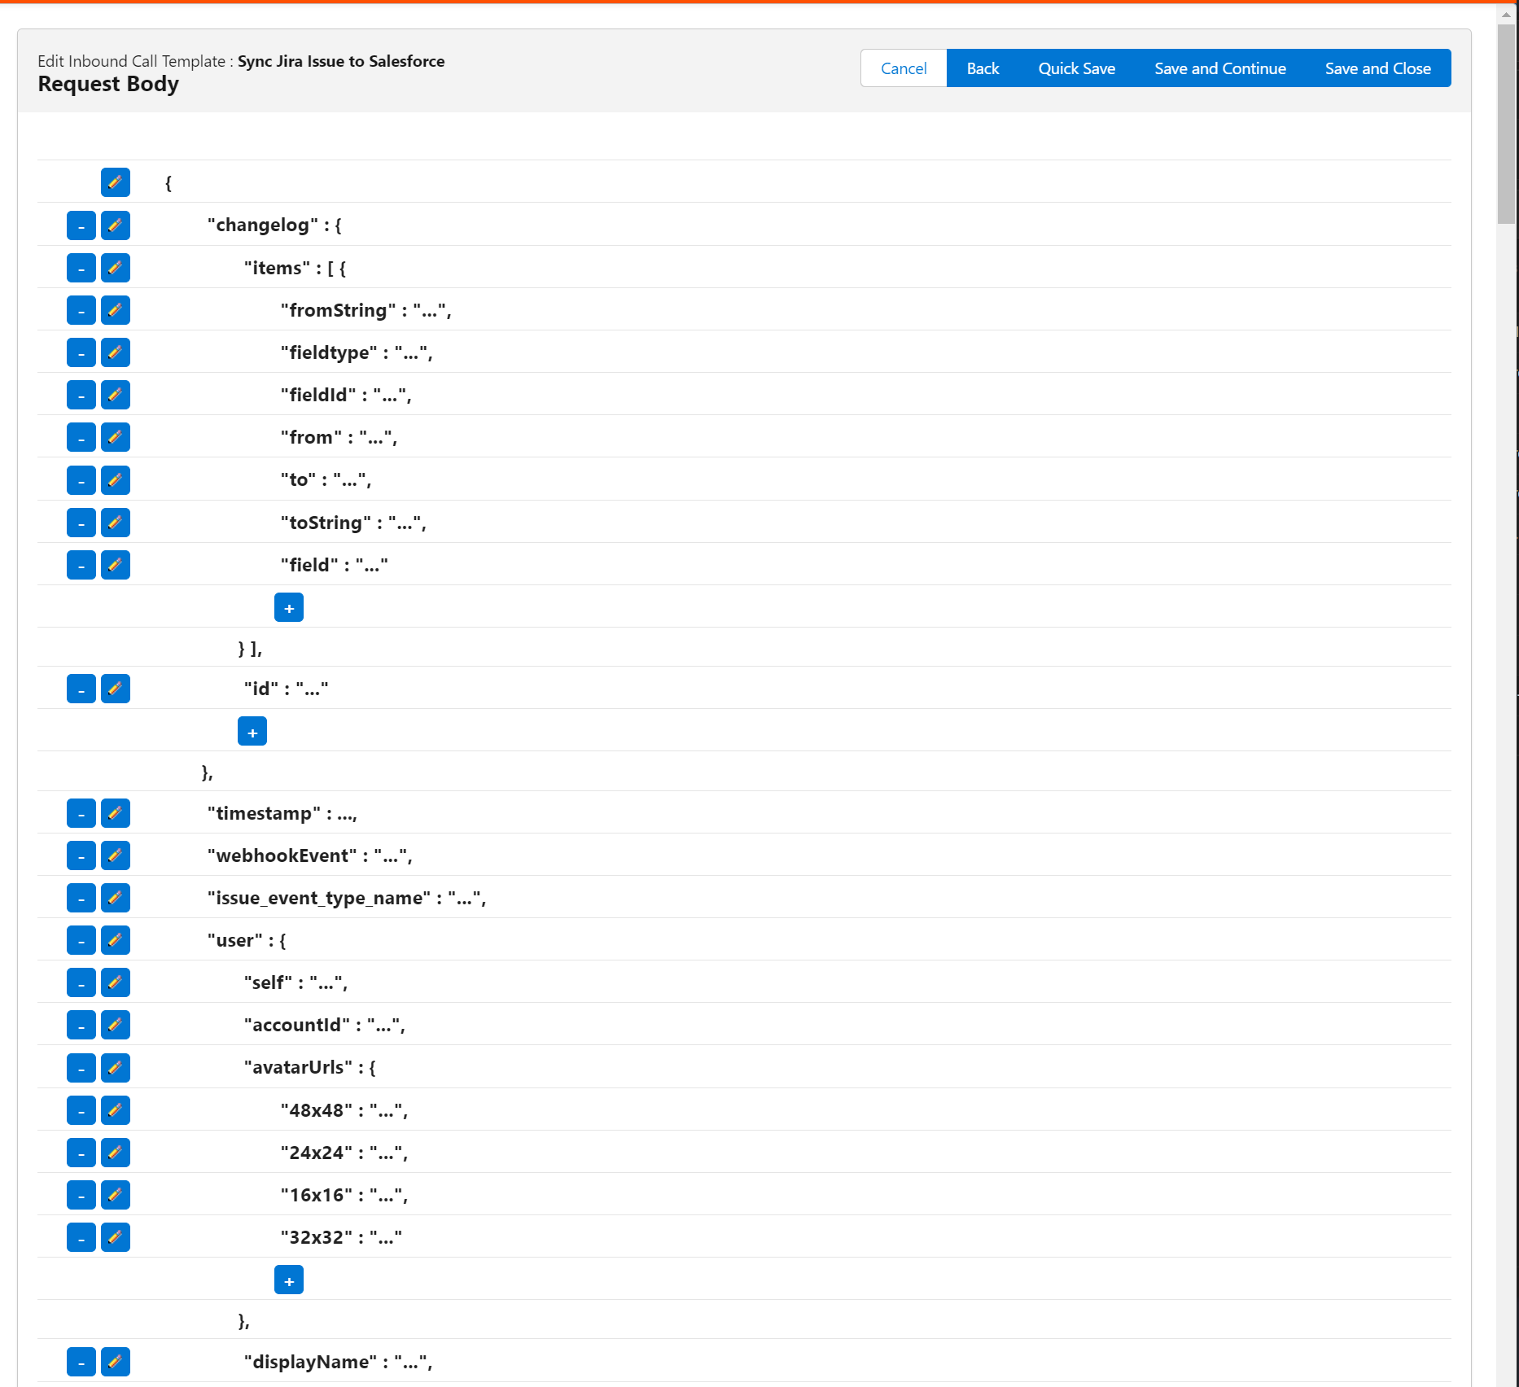Edit the "toString" field with pencil icon
Image resolution: width=1519 pixels, height=1387 pixels.
[x=116, y=523]
